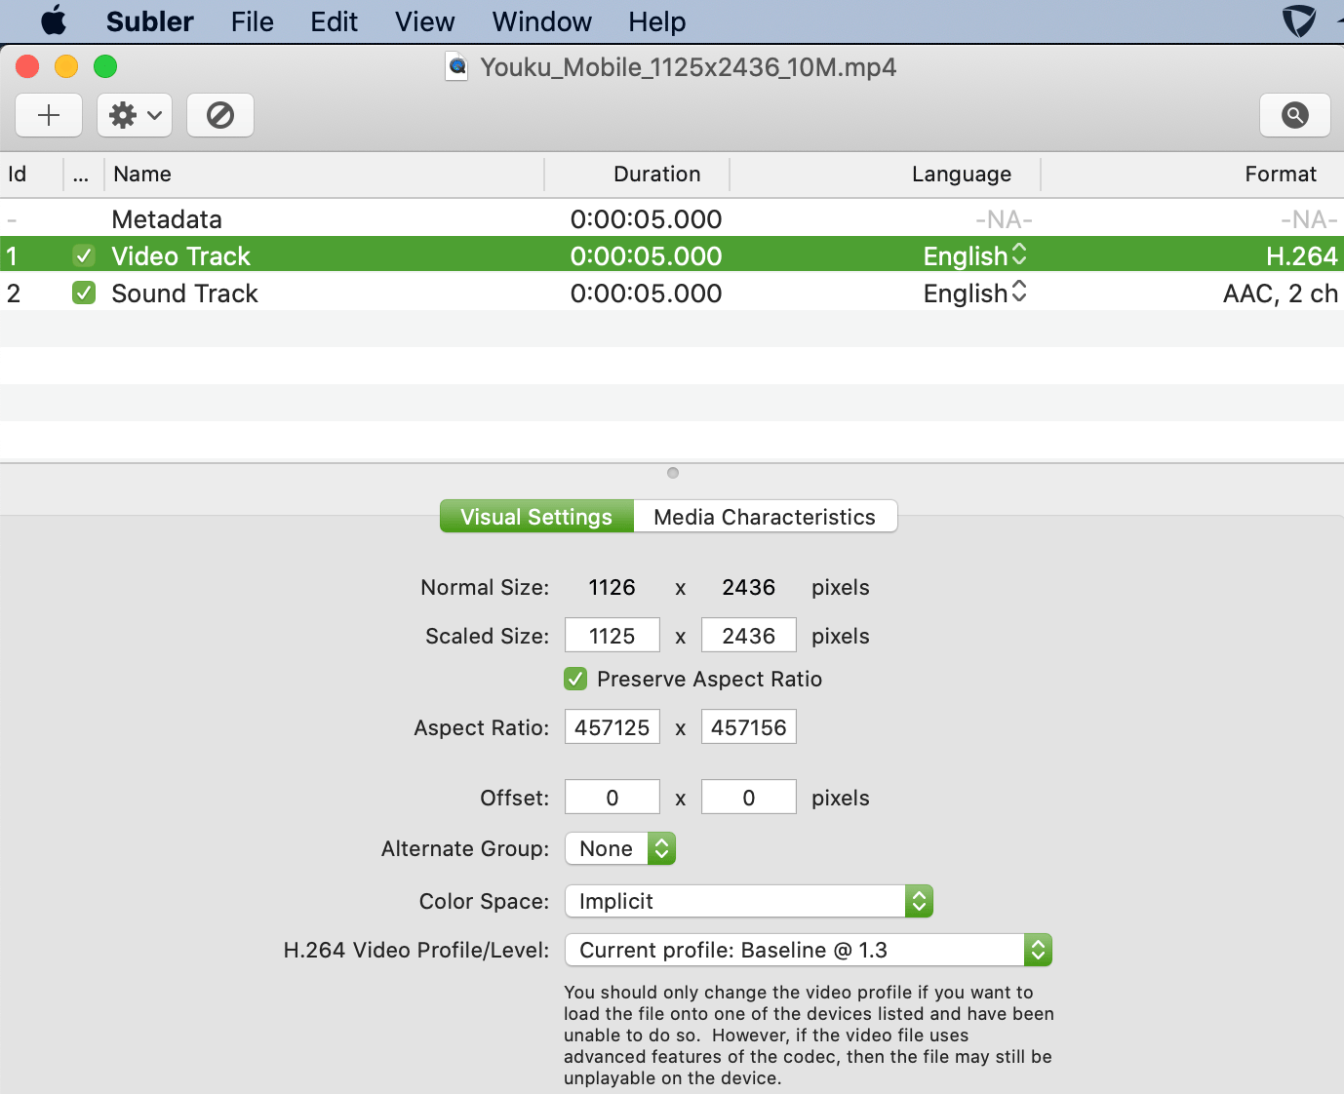Click the circle-slash toolbar button
This screenshot has height=1094, width=1344.
220,116
